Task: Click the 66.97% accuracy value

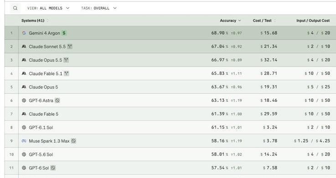Action: (x=220, y=60)
